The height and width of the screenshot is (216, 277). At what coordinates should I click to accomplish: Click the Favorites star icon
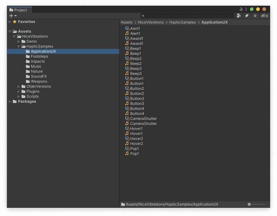click(x=15, y=21)
